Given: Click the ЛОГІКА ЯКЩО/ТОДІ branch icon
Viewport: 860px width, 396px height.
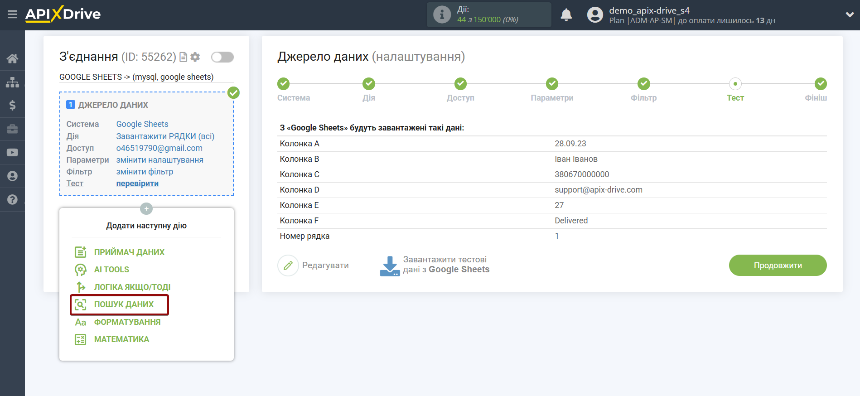Looking at the screenshot, I should [x=81, y=287].
